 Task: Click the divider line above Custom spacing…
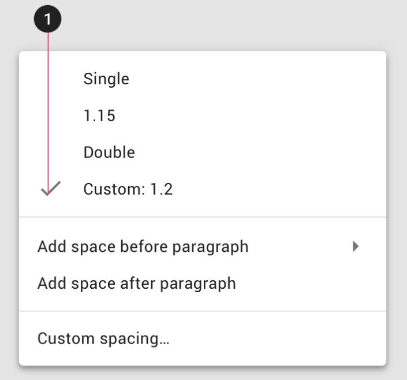pyautogui.click(x=202, y=311)
